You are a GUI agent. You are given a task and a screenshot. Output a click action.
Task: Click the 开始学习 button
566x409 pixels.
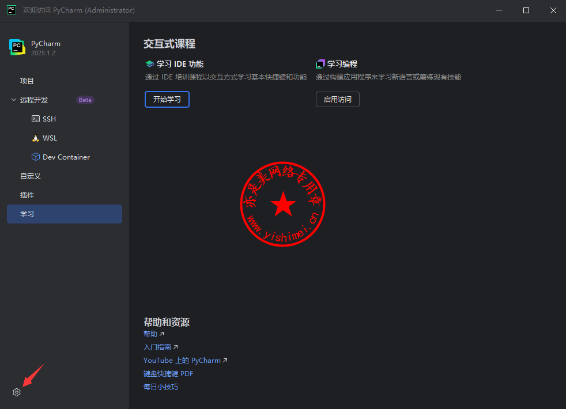(x=167, y=99)
